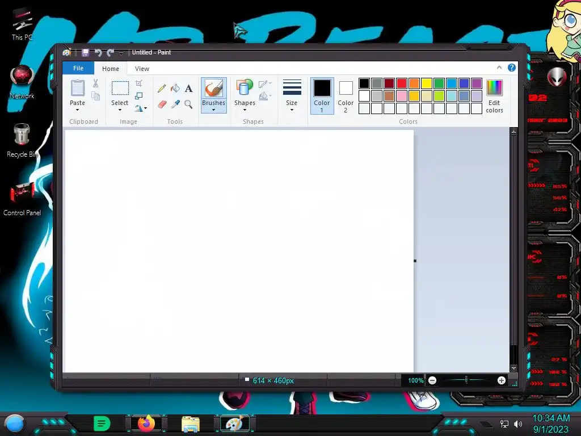This screenshot has width=581, height=436.
Task: Open Shape fill dropdown
Action: tap(266, 97)
